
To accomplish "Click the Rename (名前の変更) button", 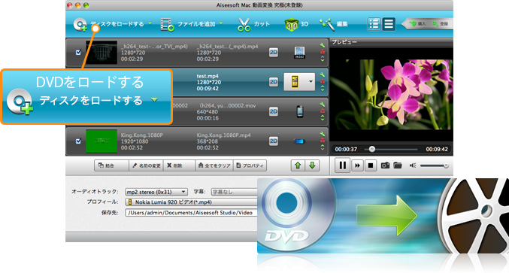I will point(146,165).
